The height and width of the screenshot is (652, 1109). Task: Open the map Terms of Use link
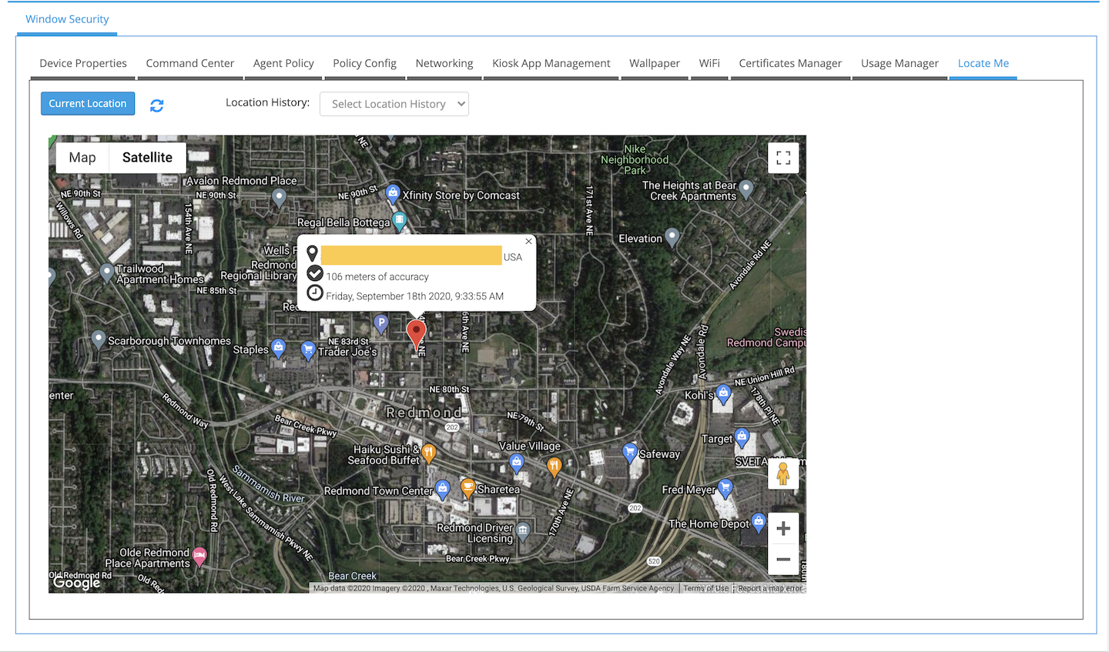(x=705, y=588)
